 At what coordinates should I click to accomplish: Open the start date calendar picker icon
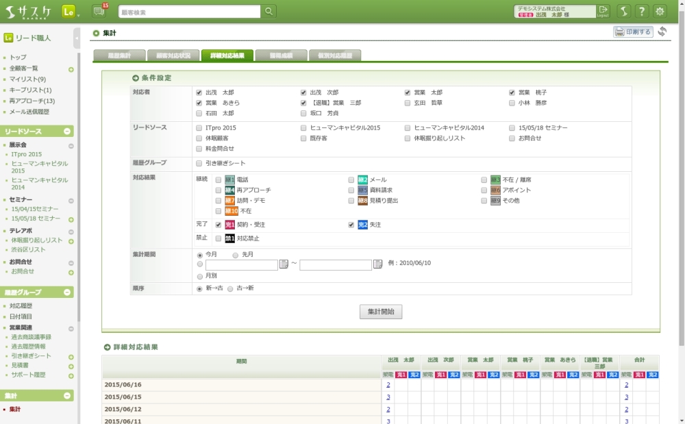click(284, 264)
